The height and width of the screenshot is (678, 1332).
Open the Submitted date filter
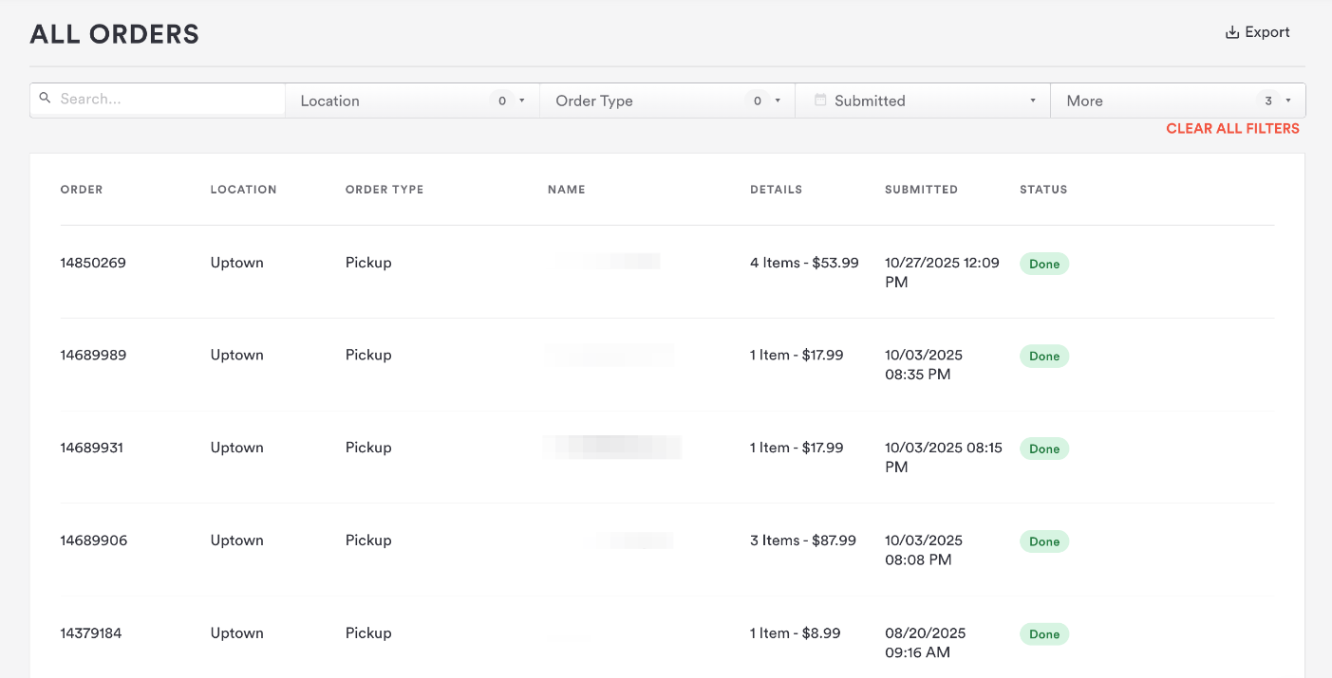click(x=922, y=101)
